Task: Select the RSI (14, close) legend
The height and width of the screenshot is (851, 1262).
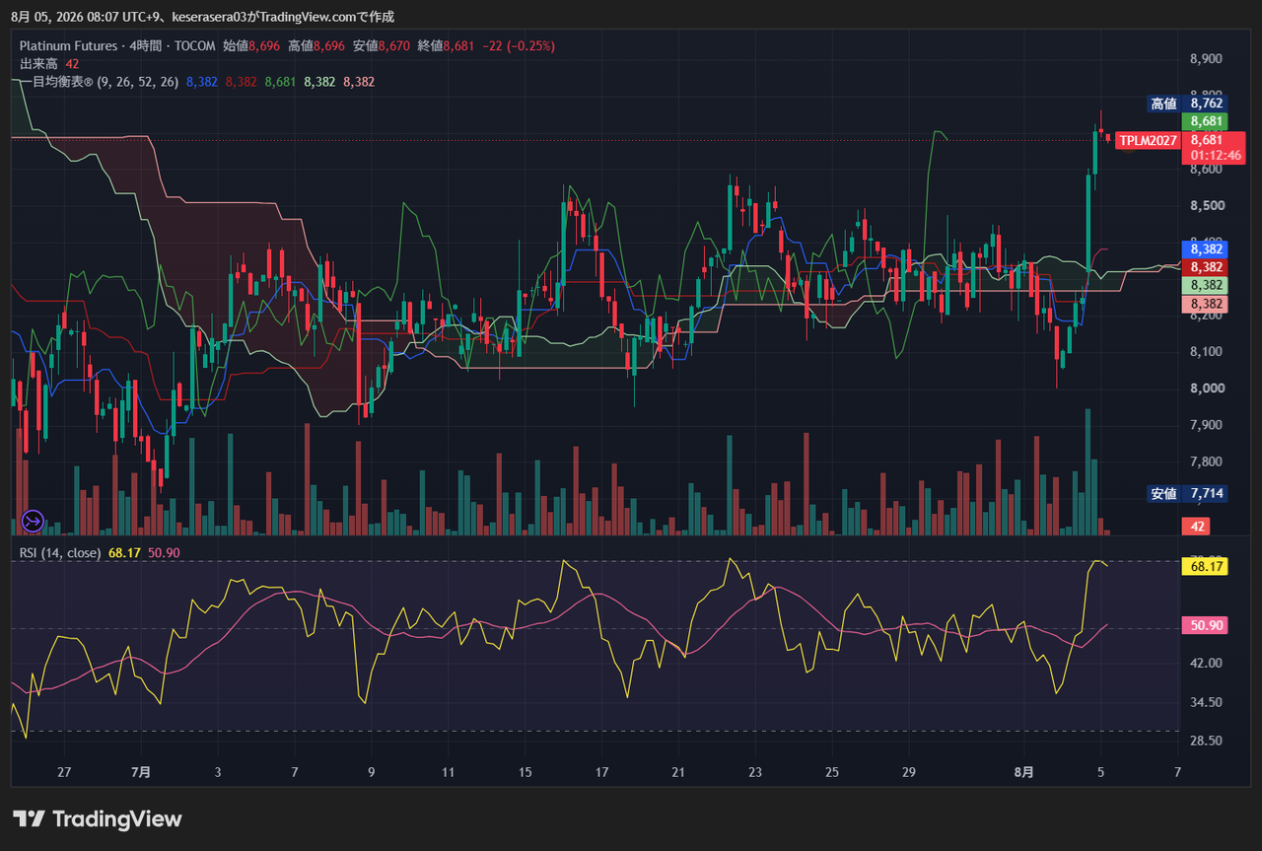Action: [x=60, y=553]
